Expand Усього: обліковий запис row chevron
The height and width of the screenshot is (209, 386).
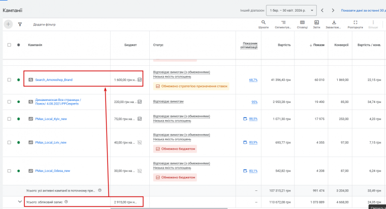20,202
